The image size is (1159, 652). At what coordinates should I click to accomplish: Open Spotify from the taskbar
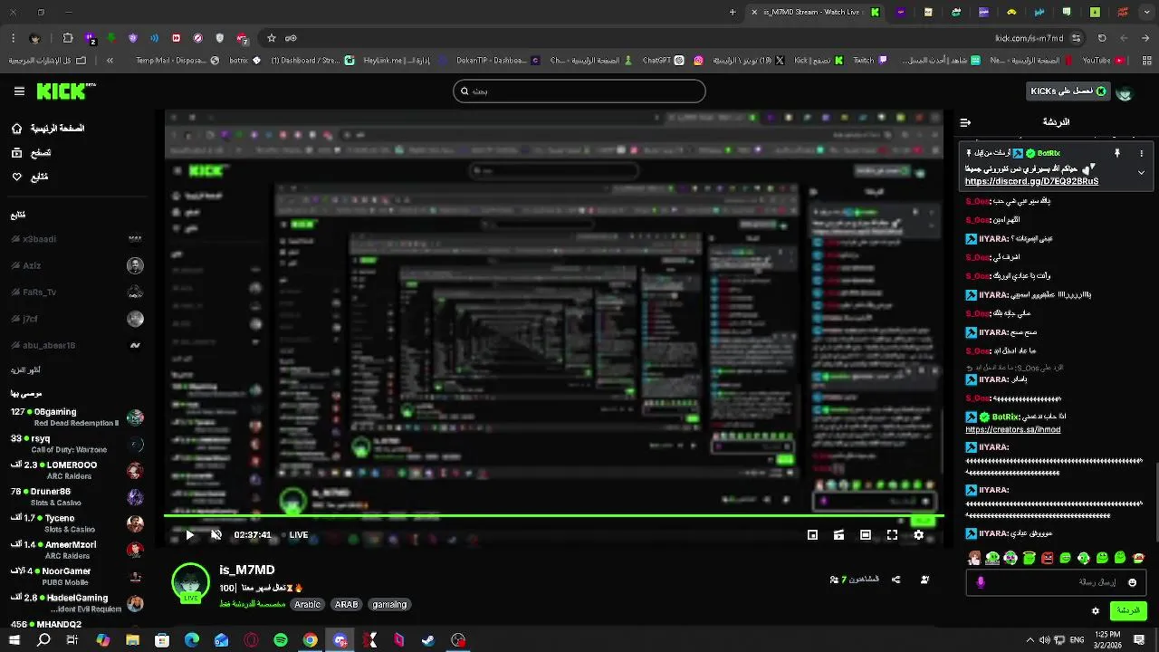pos(281,640)
